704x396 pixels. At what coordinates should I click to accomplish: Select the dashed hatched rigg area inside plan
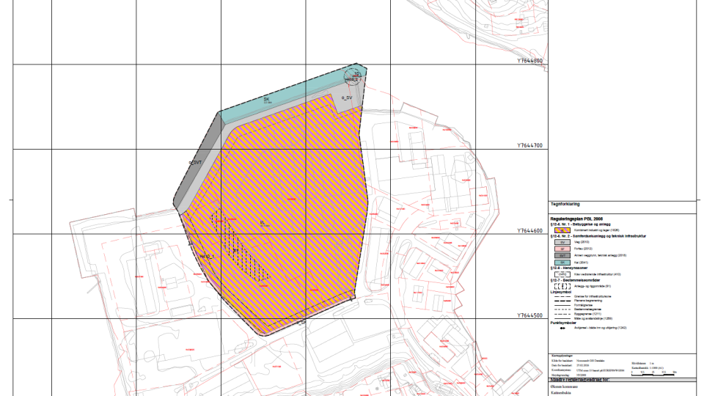[x=242, y=249]
